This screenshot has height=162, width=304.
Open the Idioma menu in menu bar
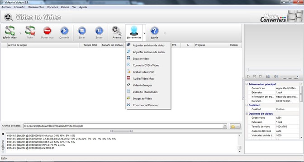click(65, 7)
